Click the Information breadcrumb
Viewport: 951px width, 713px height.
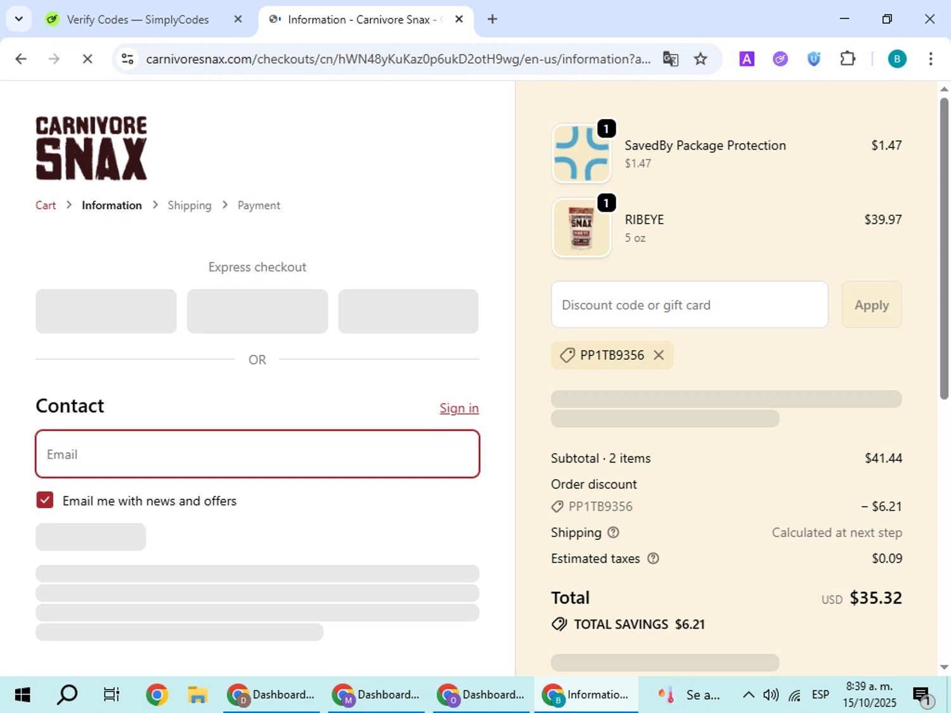pyautogui.click(x=112, y=205)
